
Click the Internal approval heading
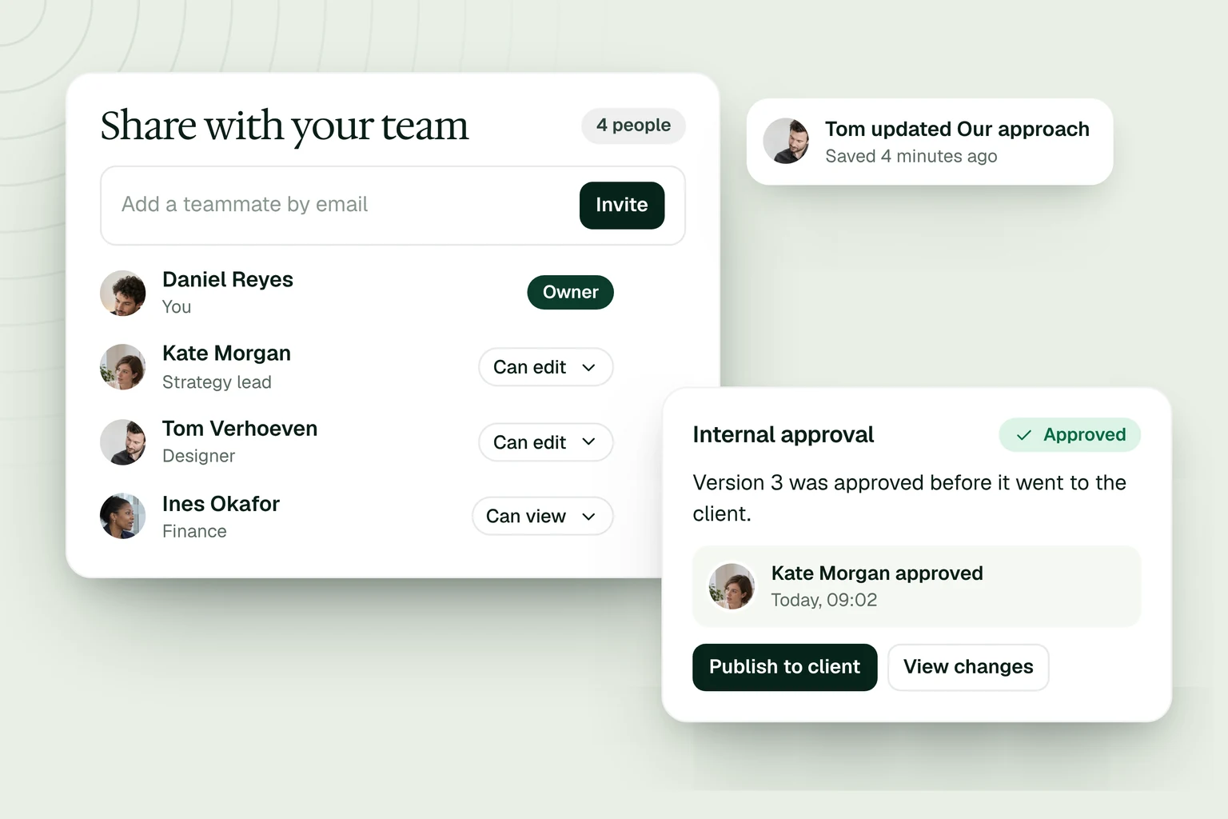[783, 435]
